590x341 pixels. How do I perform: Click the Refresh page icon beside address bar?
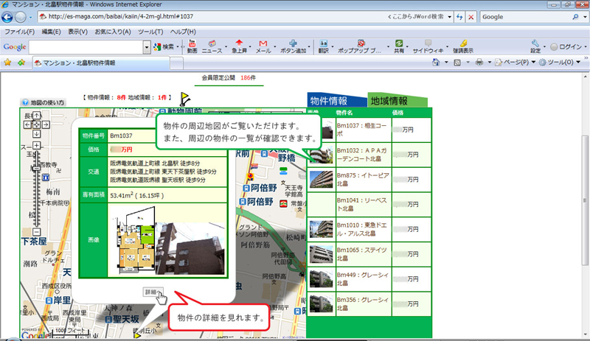tap(457, 17)
